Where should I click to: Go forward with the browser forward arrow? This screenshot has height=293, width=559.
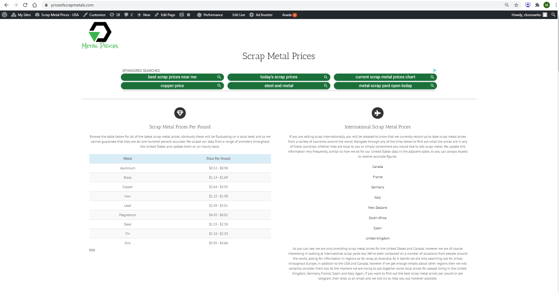click(x=16, y=5)
